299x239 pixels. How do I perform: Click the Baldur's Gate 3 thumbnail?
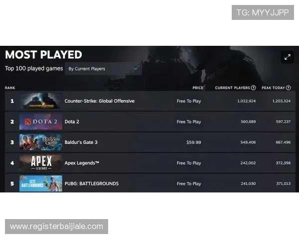click(x=41, y=142)
